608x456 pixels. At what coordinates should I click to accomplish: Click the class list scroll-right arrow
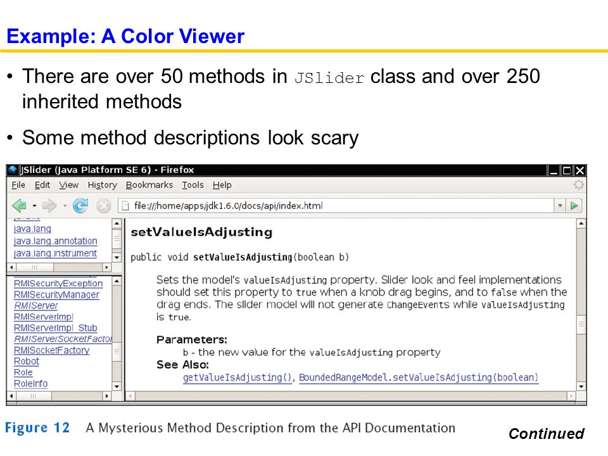point(106,396)
